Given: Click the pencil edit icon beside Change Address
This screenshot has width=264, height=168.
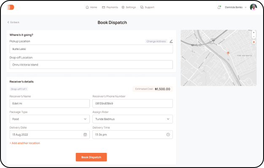Looking at the screenshot, I should pos(171,41).
